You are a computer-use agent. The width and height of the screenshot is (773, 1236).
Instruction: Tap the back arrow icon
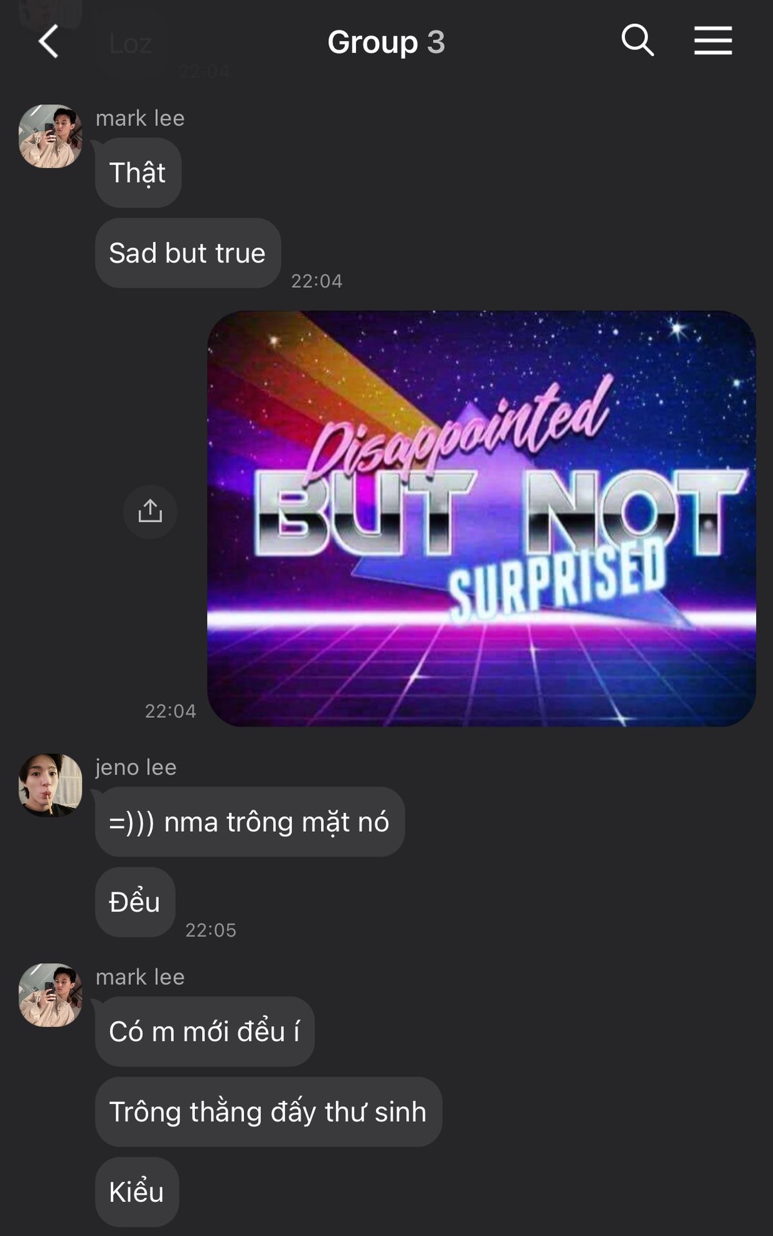coord(49,42)
